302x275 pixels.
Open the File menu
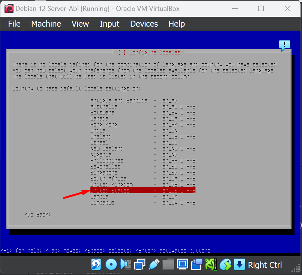(x=14, y=24)
